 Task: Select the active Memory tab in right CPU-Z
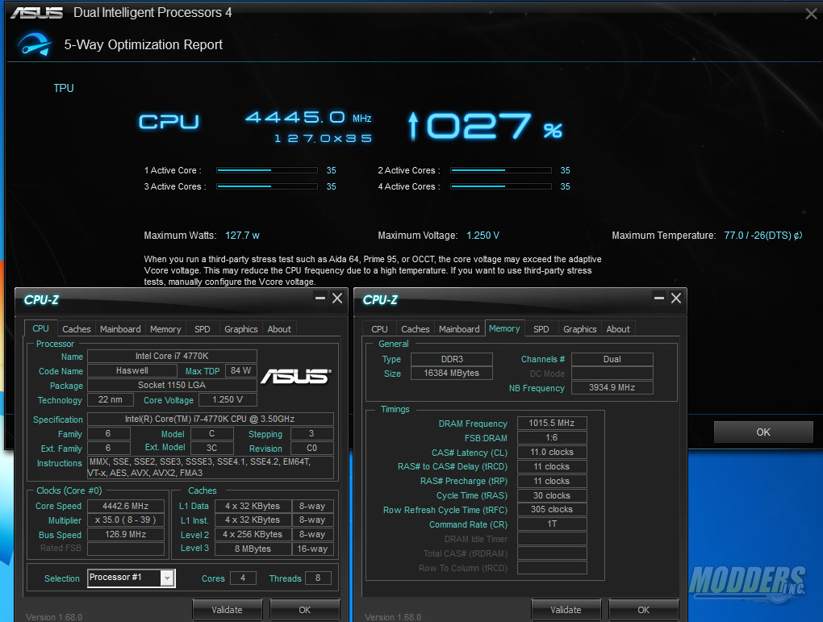point(504,328)
